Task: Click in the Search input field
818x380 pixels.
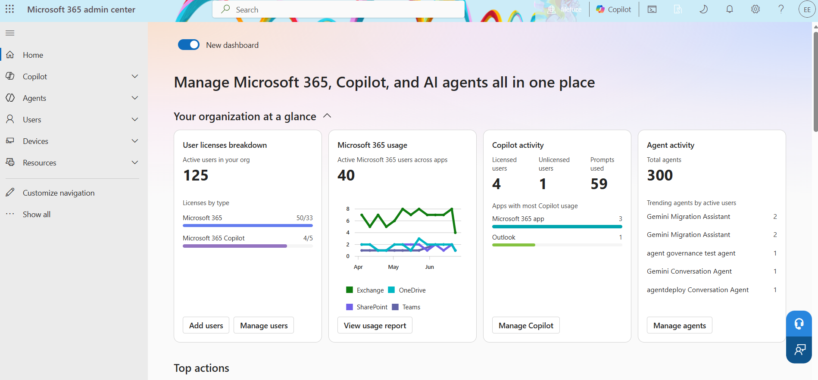Action: click(x=338, y=9)
